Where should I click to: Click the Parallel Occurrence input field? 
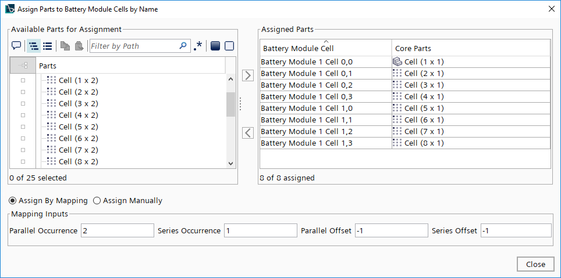(x=117, y=230)
